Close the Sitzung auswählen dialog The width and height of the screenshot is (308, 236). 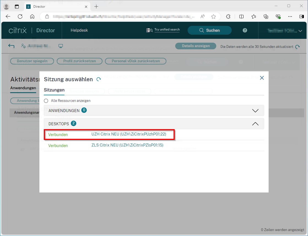(x=262, y=78)
